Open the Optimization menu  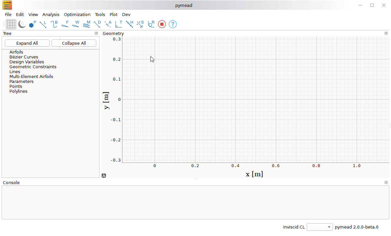pos(77,14)
